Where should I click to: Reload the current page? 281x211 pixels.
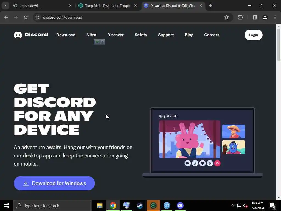[26, 17]
